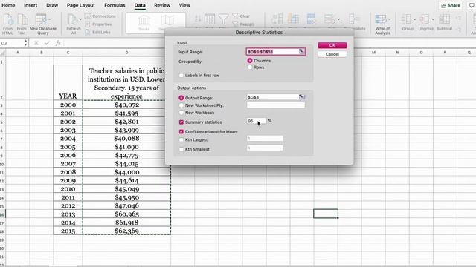
Task: Enable Labels in first row checkbox
Action: point(181,76)
